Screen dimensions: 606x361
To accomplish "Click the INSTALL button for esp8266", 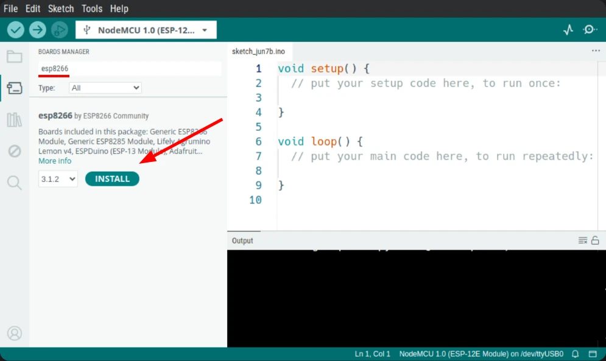I will [x=112, y=179].
